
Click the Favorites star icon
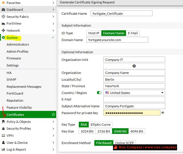pyautogui.click(x=3, y=3)
